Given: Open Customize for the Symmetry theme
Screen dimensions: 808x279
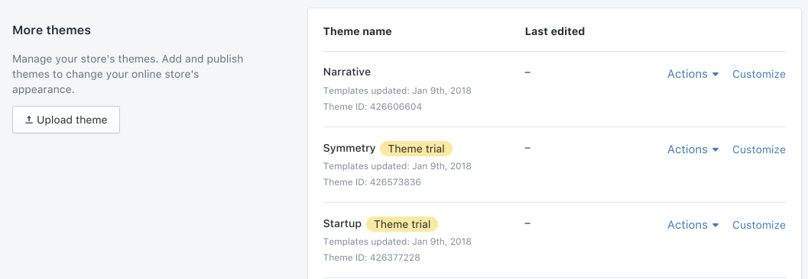Looking at the screenshot, I should [759, 149].
